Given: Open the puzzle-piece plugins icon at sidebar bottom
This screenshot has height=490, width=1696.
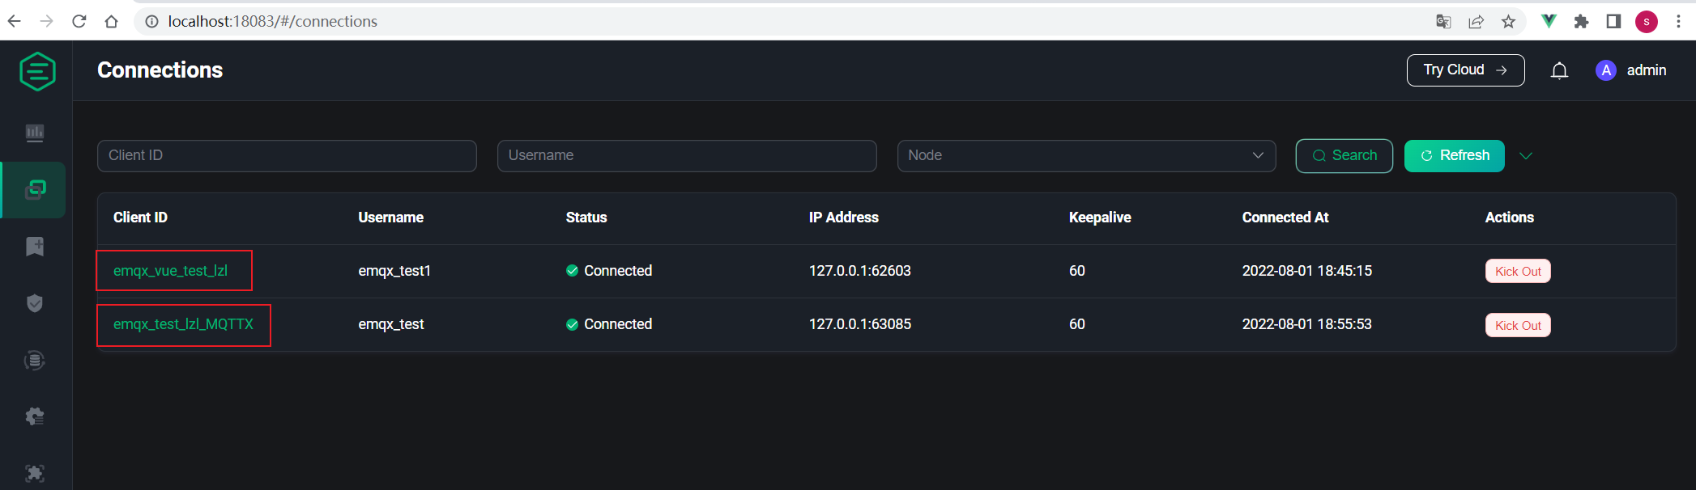Looking at the screenshot, I should point(35,473).
